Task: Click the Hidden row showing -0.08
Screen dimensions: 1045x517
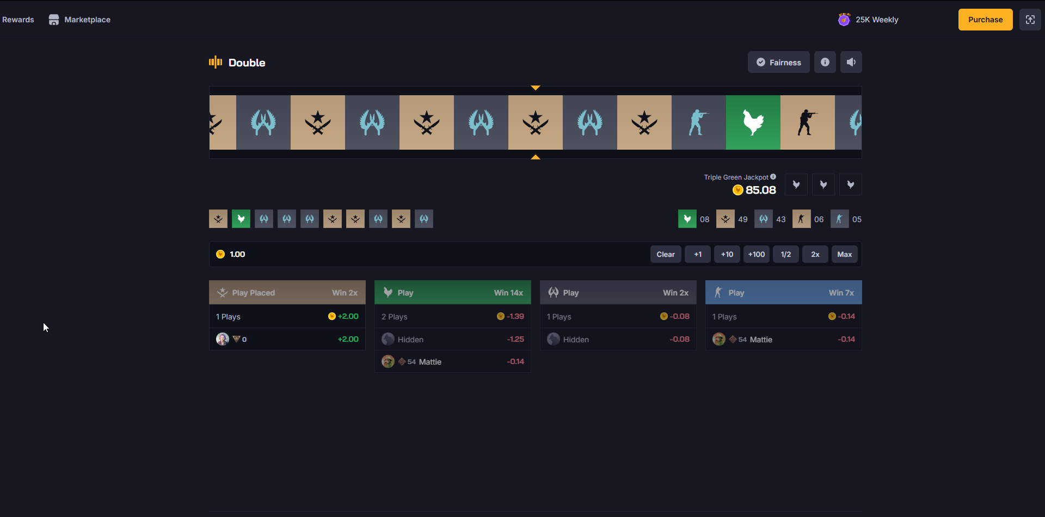Action: (x=618, y=339)
